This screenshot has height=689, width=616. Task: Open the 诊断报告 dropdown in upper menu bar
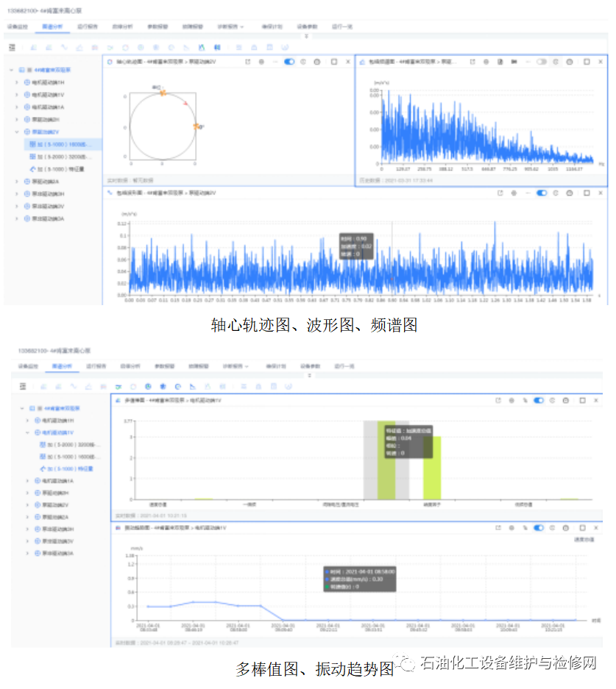230,26
